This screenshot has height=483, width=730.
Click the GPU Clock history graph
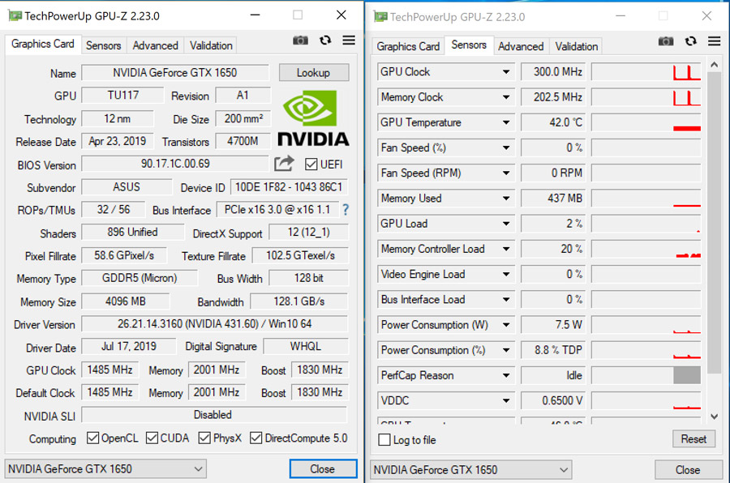(646, 72)
